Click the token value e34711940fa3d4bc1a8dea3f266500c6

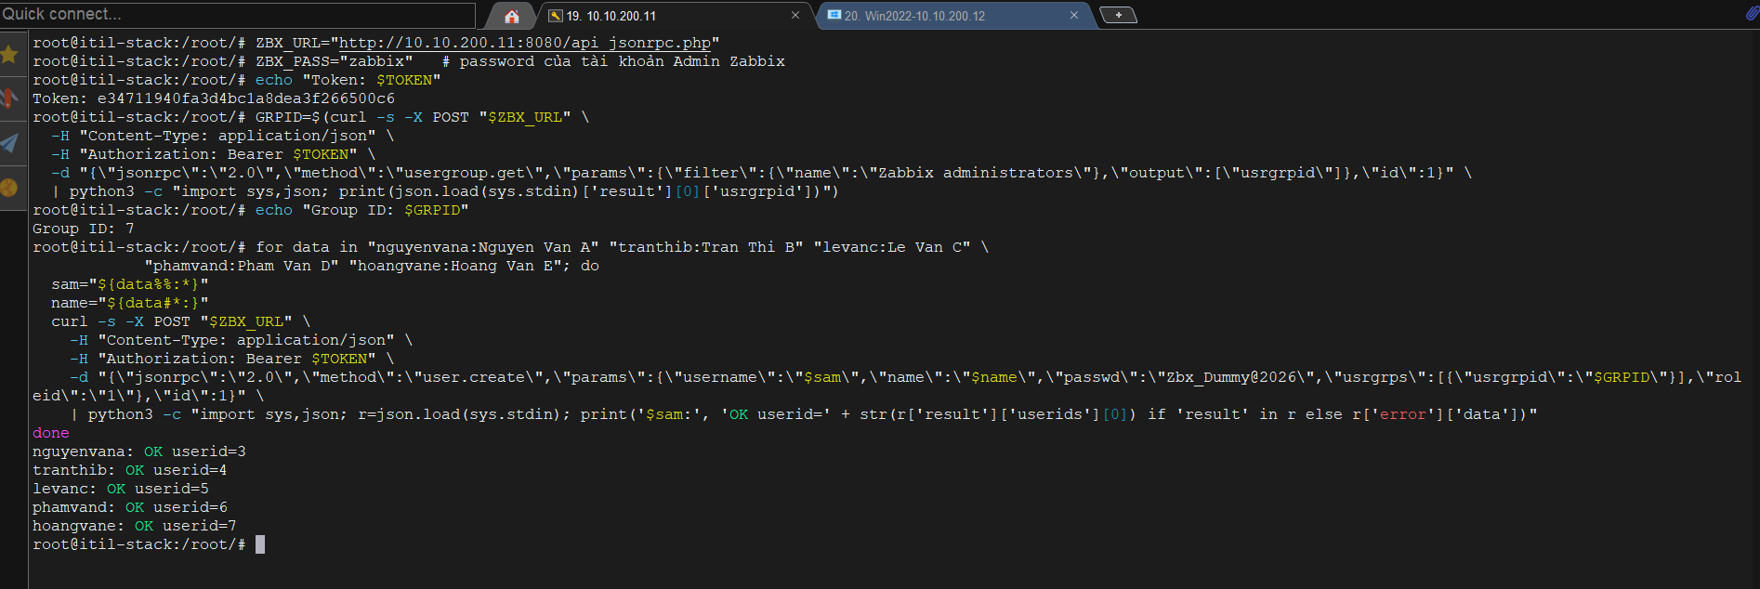pyautogui.click(x=245, y=98)
